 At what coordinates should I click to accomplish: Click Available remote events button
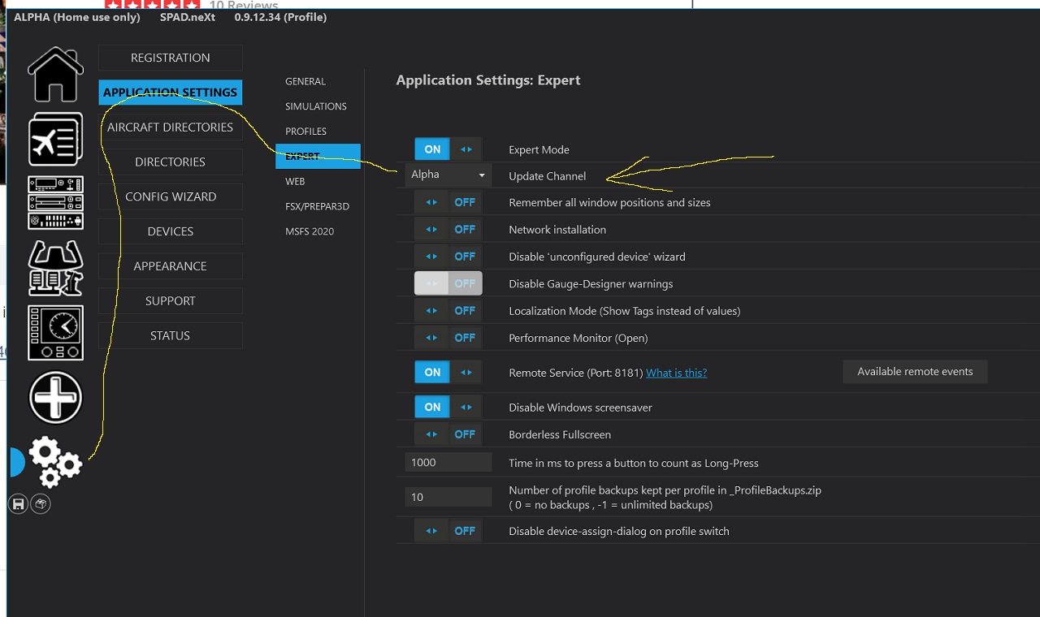coord(916,372)
